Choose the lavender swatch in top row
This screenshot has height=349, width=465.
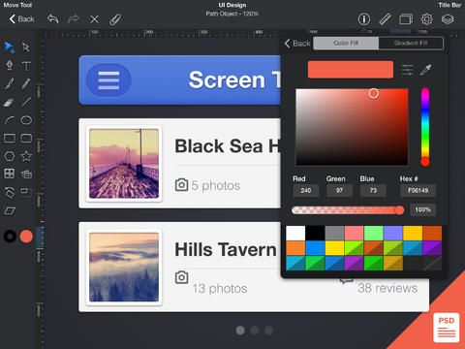point(393,233)
